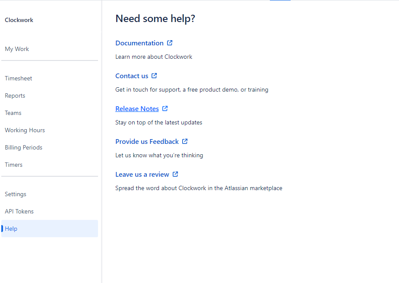Select Teams in the sidebar

(50, 113)
